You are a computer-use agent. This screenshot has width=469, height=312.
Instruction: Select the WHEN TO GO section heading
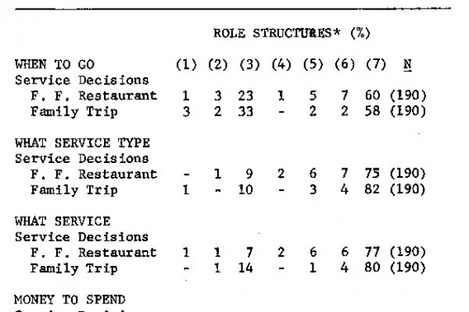click(x=55, y=65)
